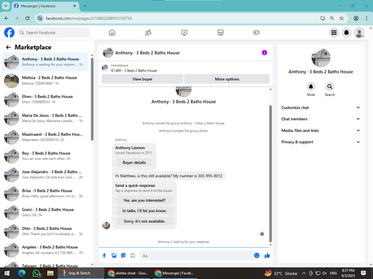Expand the Chat members section
The height and width of the screenshot is (279, 373).
(321, 119)
